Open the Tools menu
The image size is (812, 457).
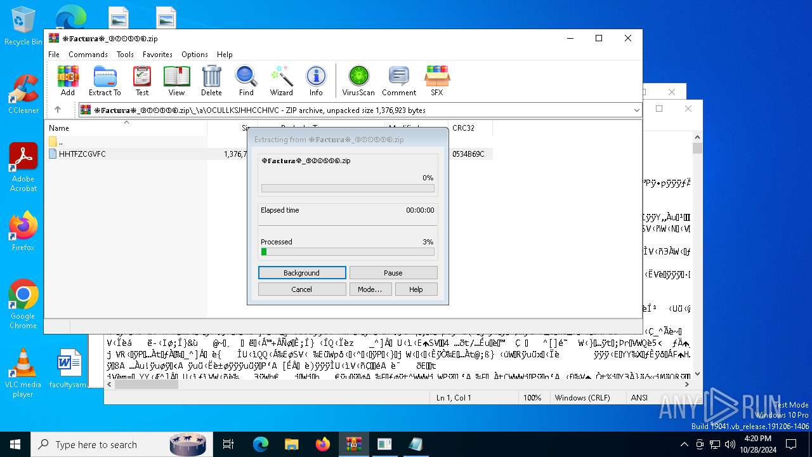click(125, 55)
